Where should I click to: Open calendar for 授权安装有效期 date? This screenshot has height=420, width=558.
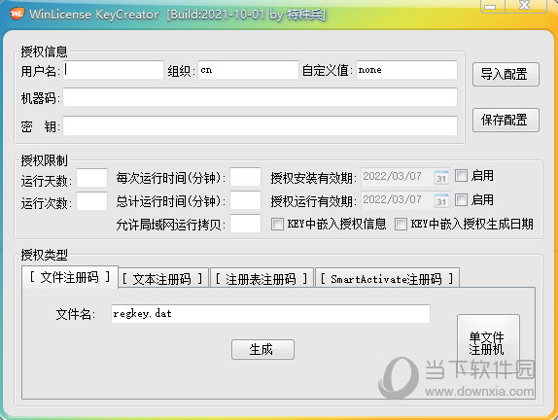[441, 177]
